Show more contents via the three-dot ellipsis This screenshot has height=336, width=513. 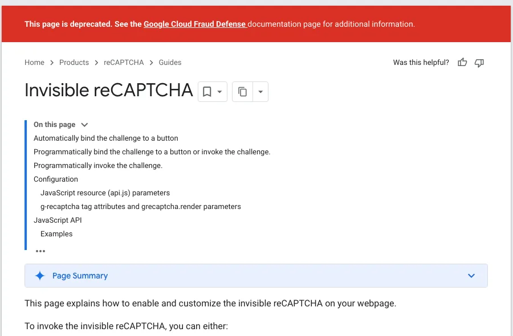click(40, 251)
